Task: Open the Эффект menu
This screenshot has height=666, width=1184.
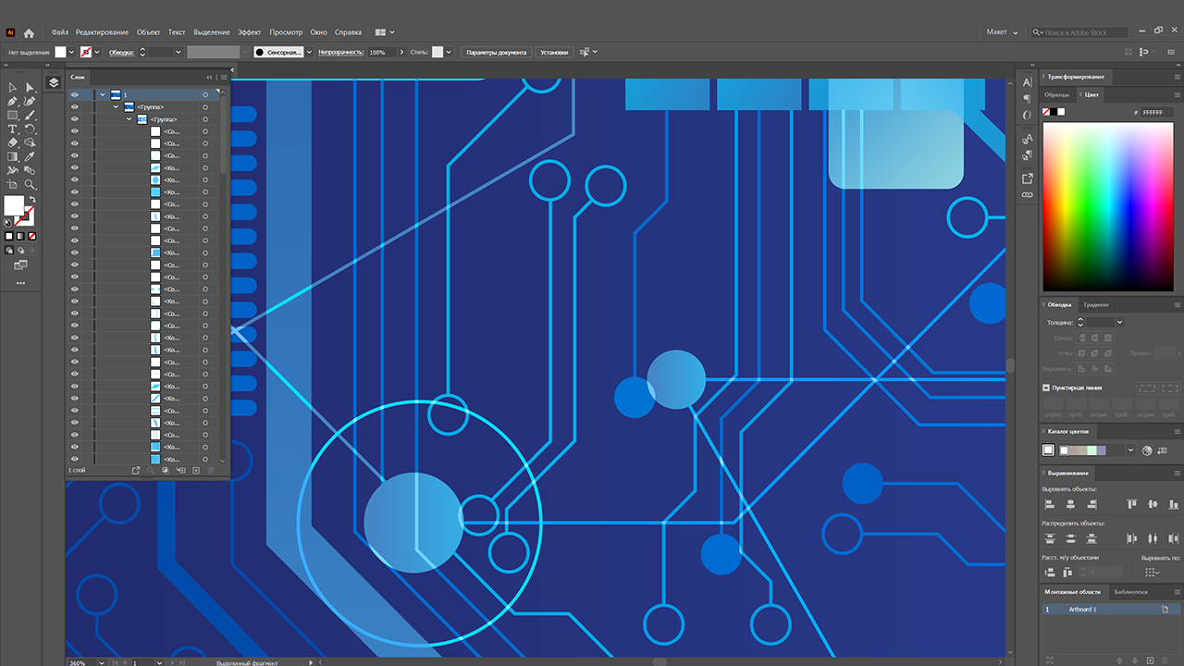Action: pos(250,32)
